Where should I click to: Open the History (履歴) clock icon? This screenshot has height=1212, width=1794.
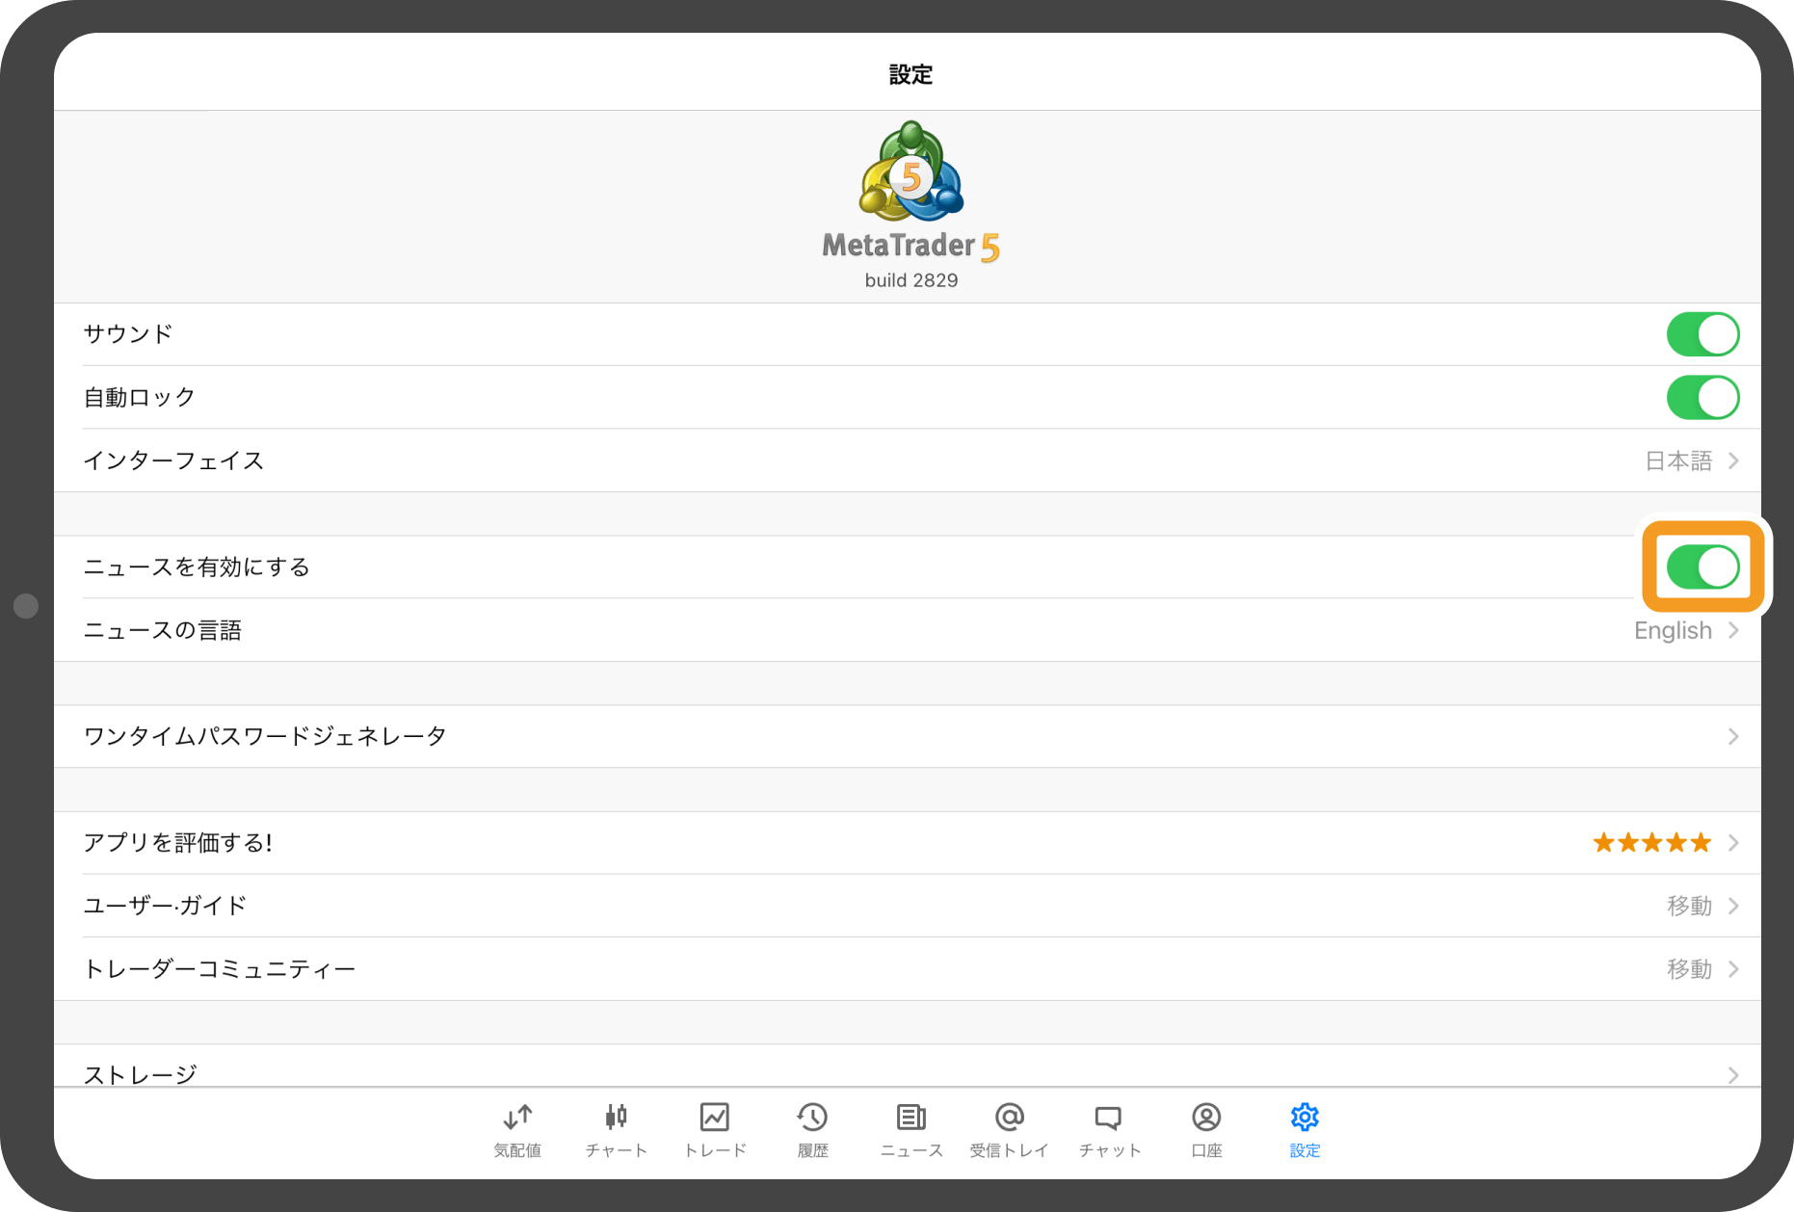click(812, 1118)
